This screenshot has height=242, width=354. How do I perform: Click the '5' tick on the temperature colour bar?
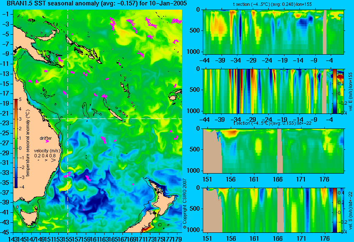point(20,100)
